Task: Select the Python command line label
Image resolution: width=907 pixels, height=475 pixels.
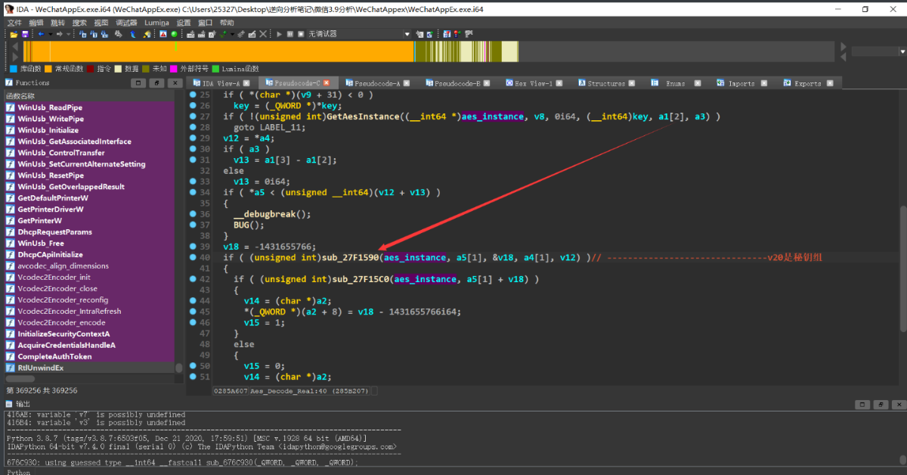Action: click(x=18, y=471)
